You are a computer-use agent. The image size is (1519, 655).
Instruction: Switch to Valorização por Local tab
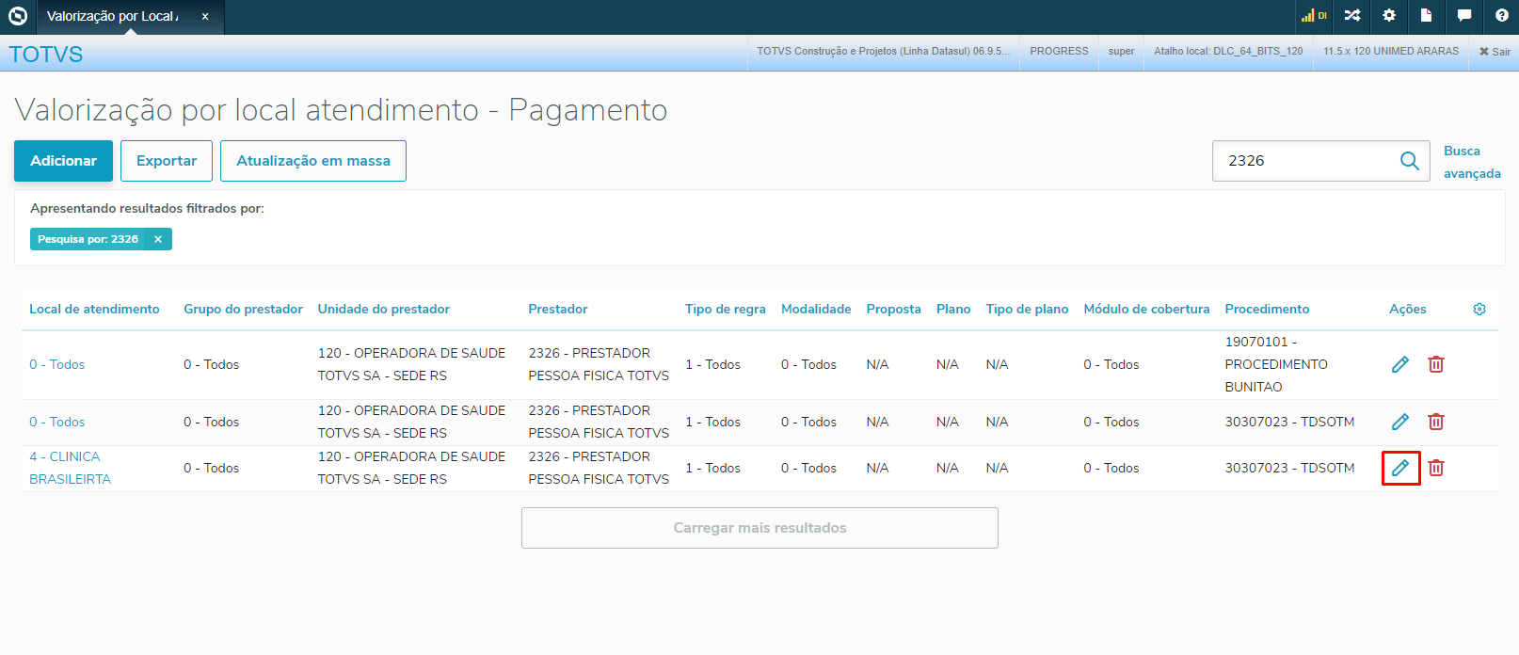click(112, 16)
